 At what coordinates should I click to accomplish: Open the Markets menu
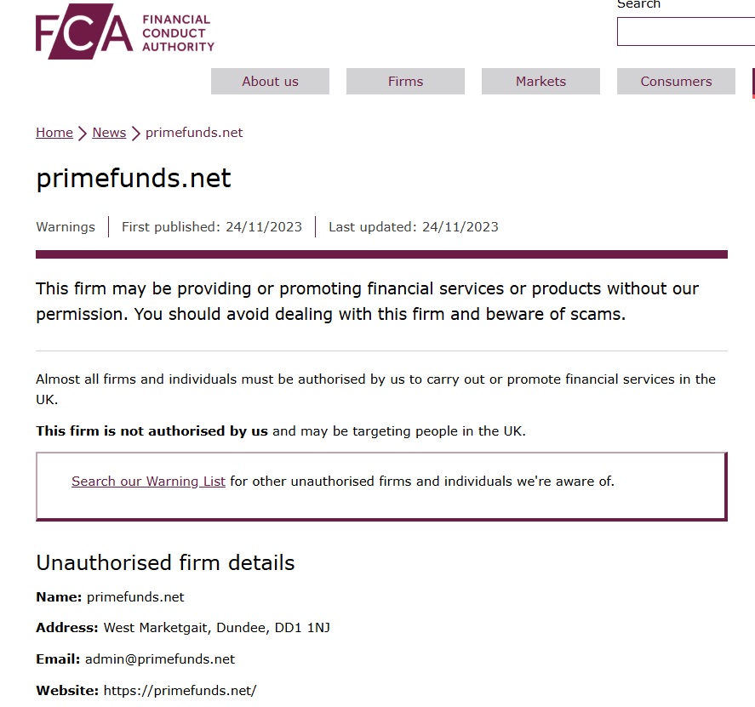coord(541,82)
